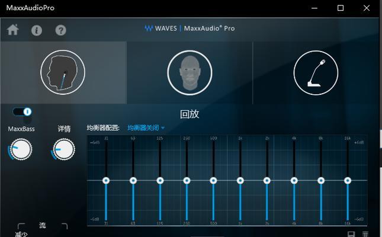Click the 16k equalizer slider handle
The height and width of the screenshot is (237, 382).
pyautogui.click(x=348, y=181)
